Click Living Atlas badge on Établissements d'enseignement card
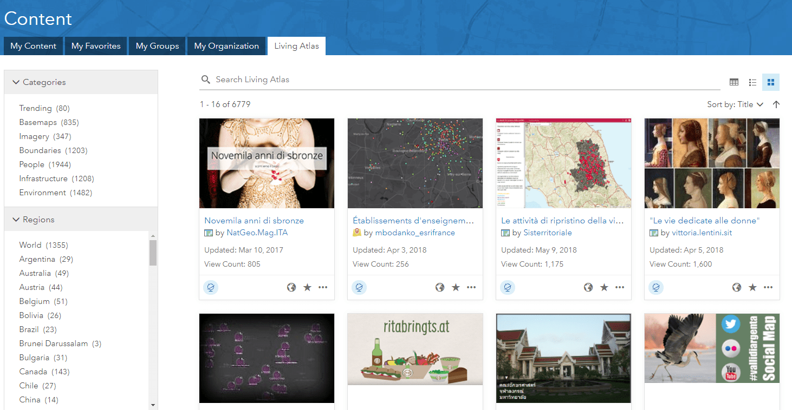This screenshot has width=792, height=410. (x=359, y=287)
